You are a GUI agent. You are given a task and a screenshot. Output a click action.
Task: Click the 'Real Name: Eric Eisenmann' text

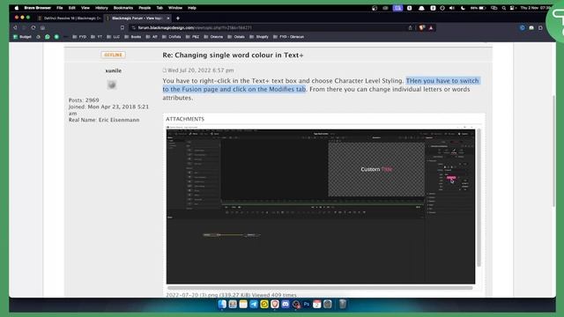coord(104,120)
